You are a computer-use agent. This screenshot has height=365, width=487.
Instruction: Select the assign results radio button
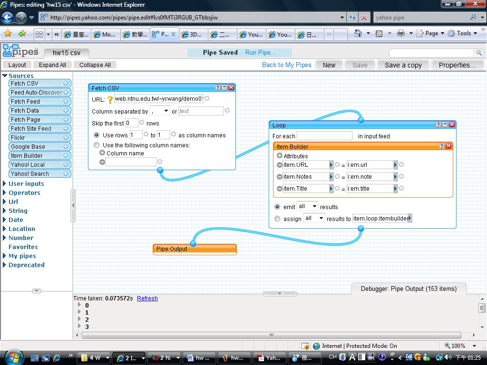tap(277, 219)
